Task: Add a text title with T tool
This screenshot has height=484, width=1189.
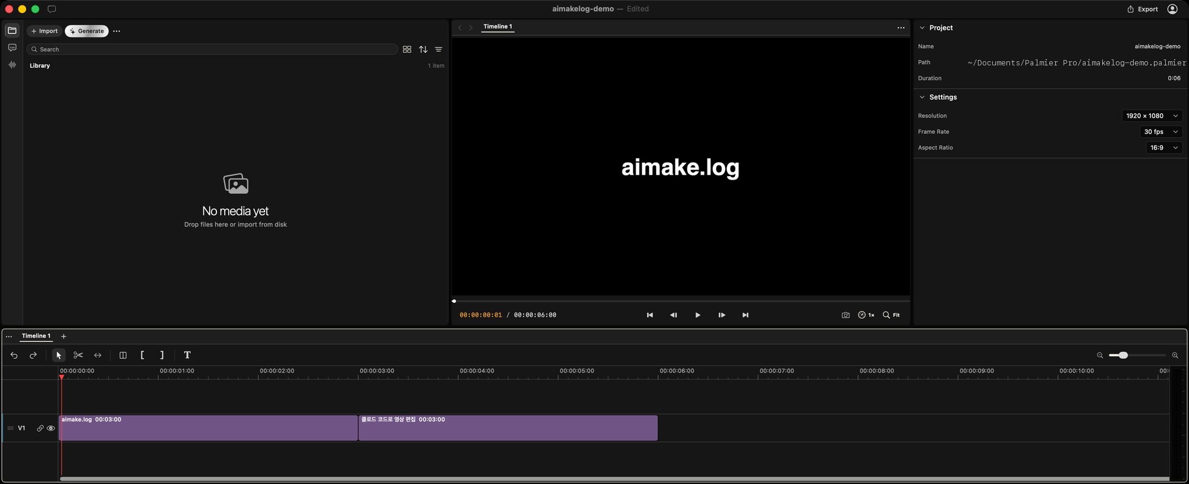Action: (187, 355)
